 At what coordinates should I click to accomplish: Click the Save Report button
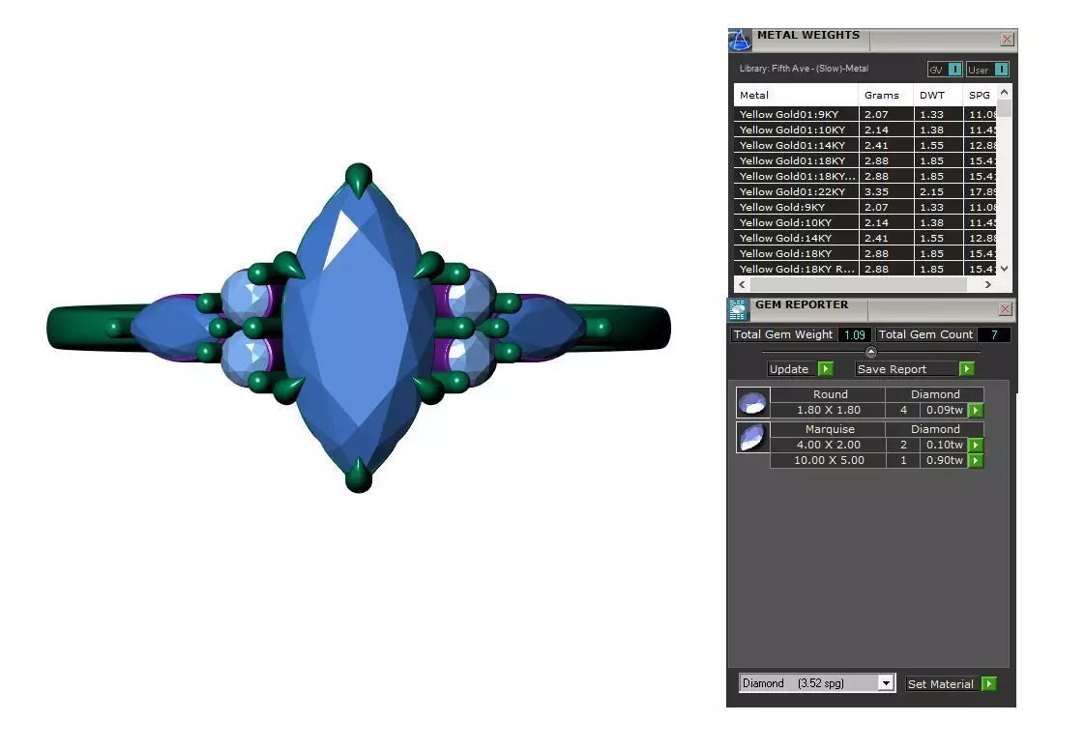tap(907, 369)
